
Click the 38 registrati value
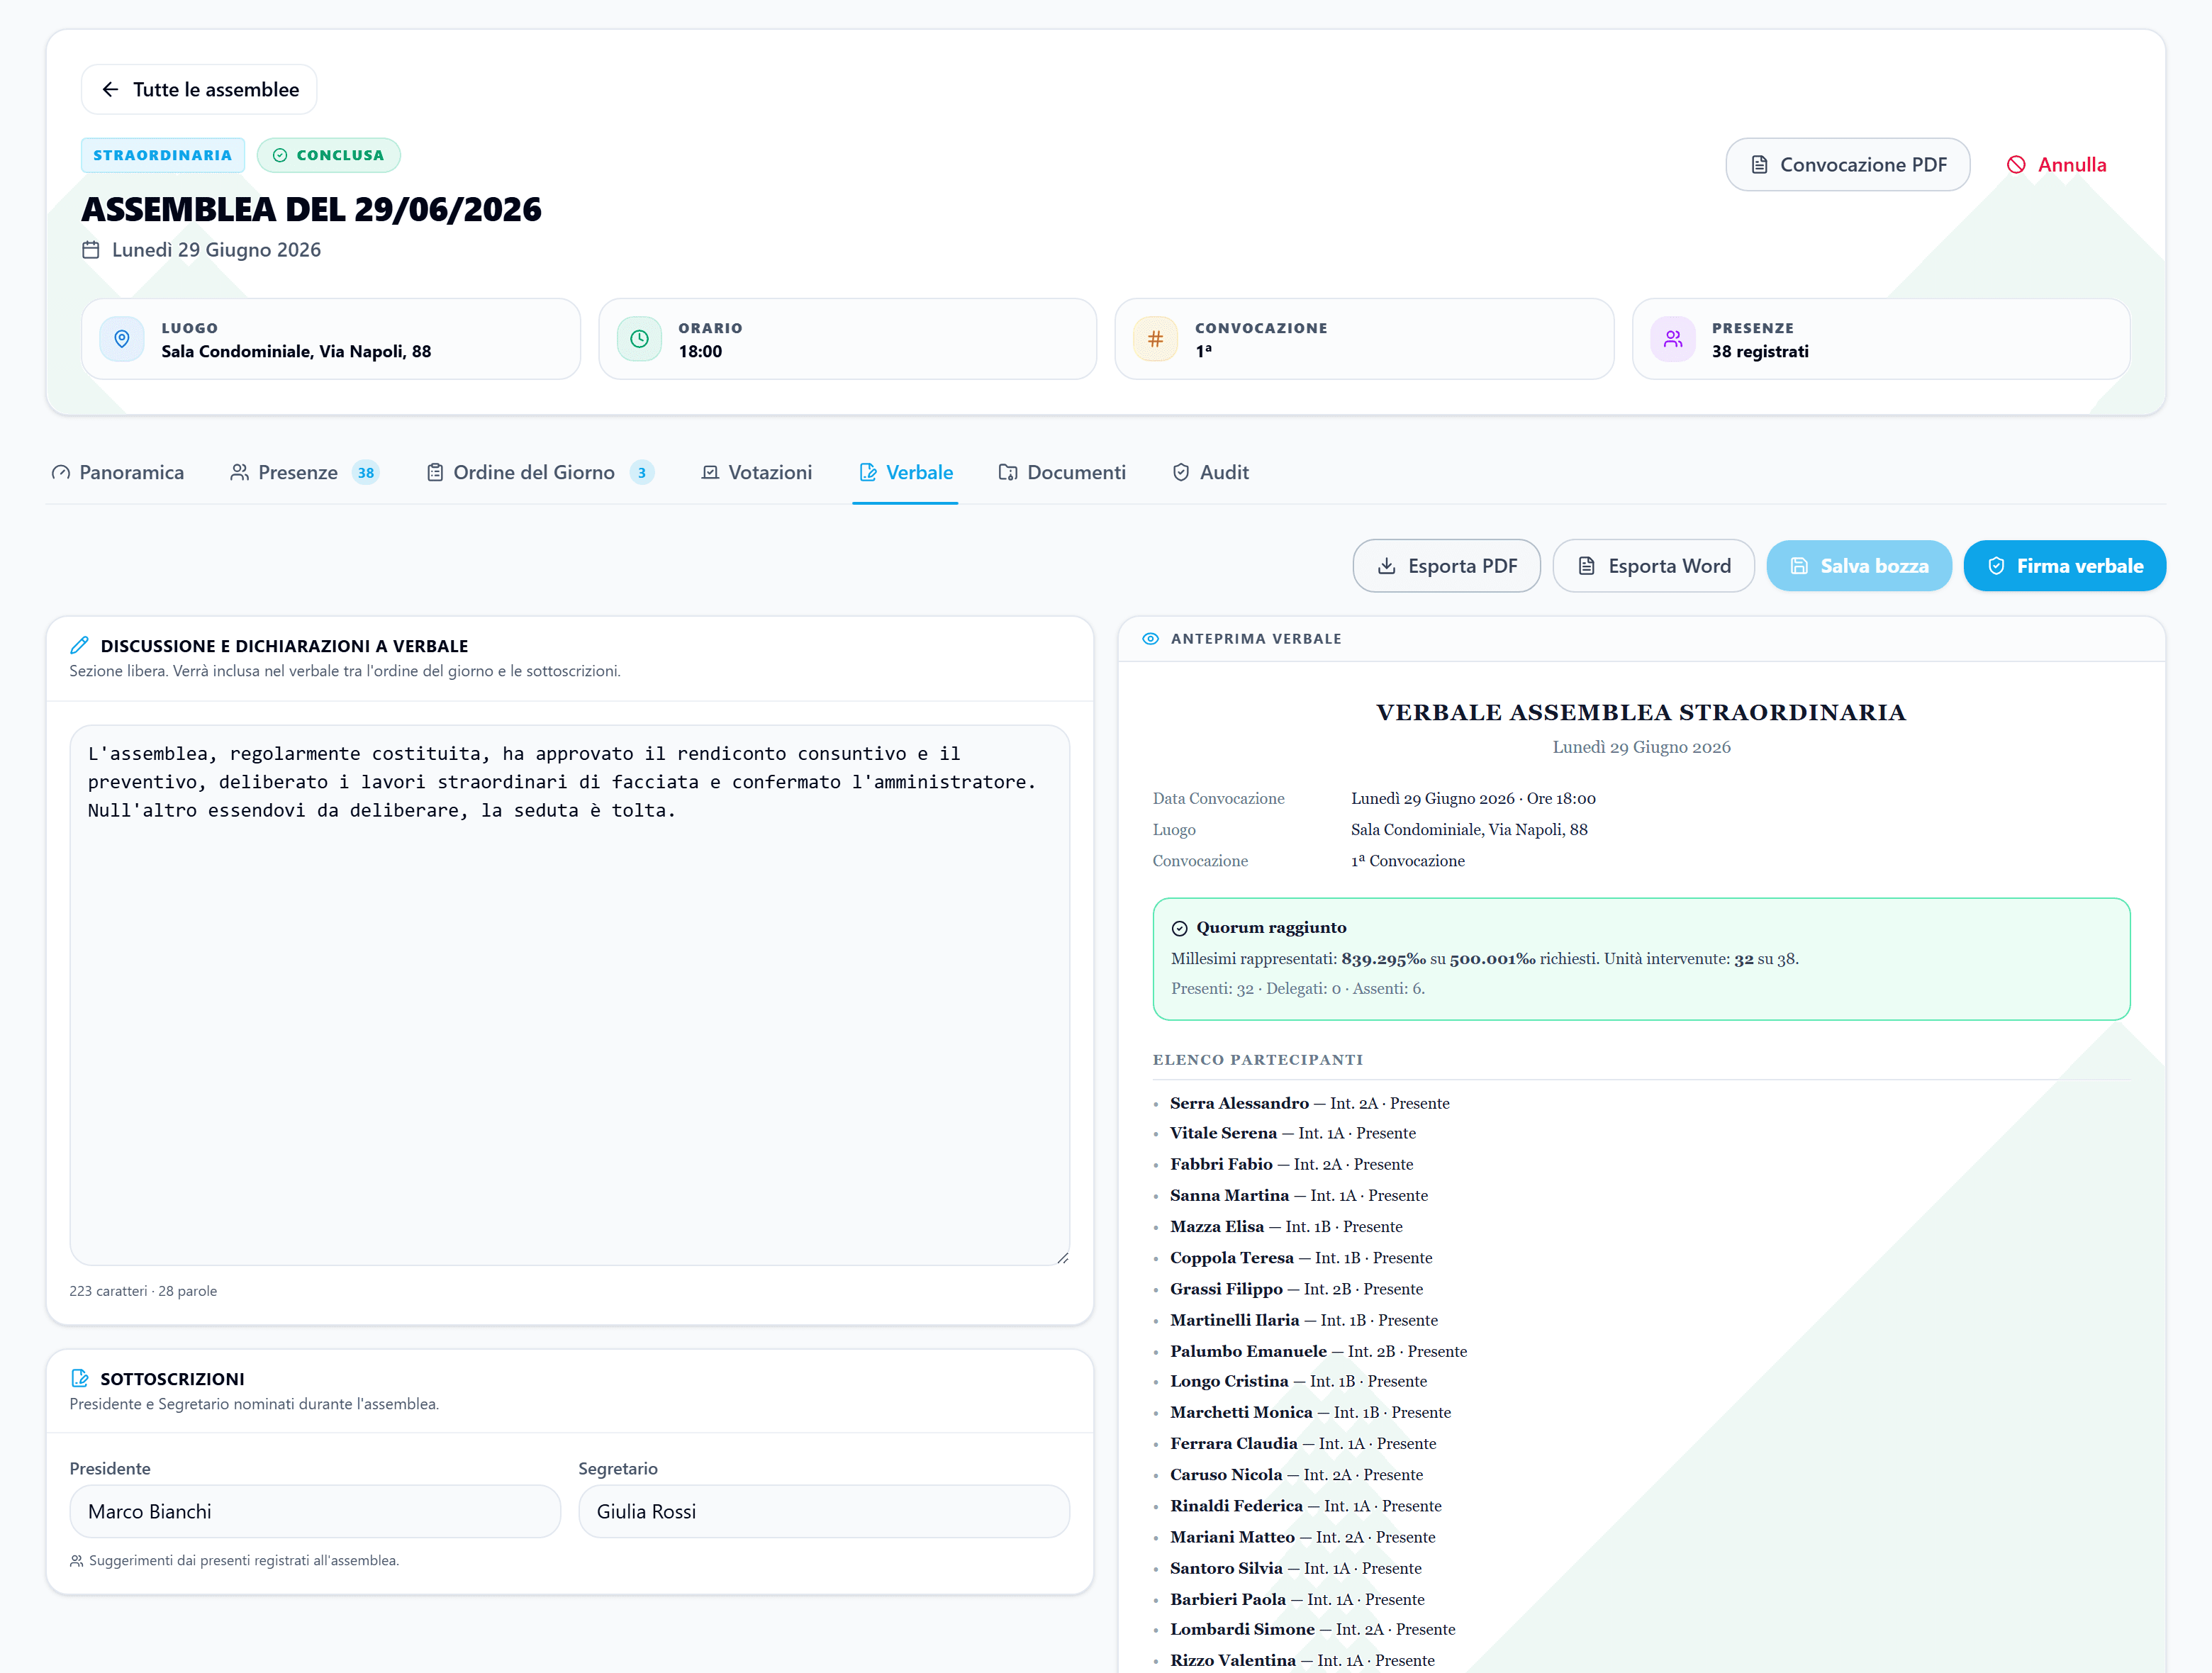(1760, 352)
